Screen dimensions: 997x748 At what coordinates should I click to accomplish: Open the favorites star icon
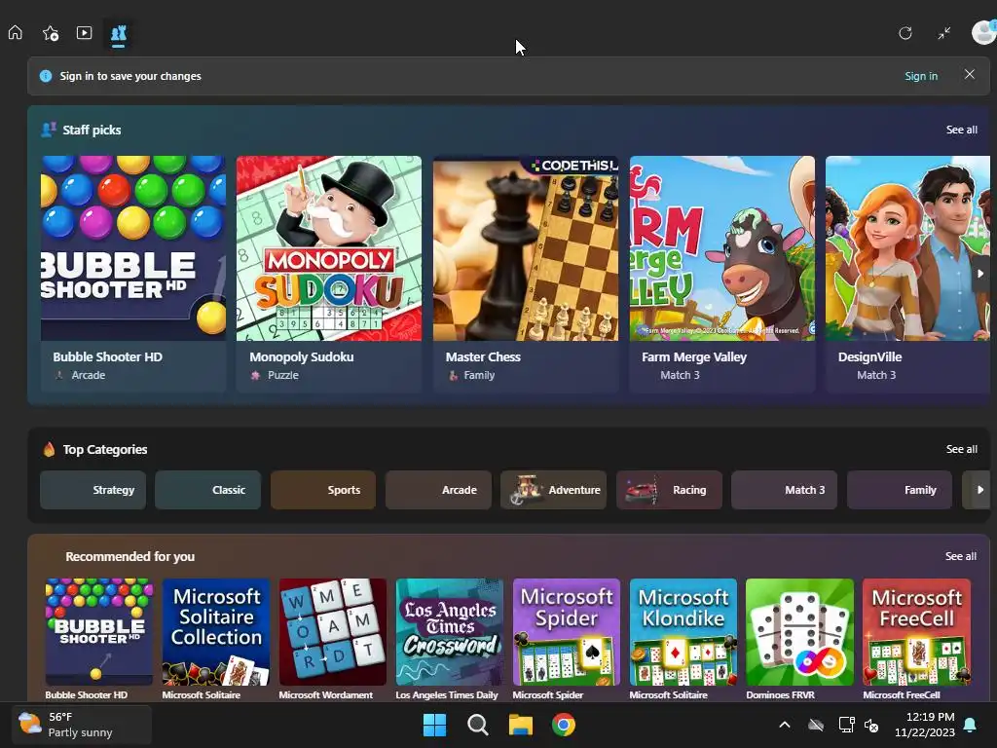pyautogui.click(x=51, y=33)
